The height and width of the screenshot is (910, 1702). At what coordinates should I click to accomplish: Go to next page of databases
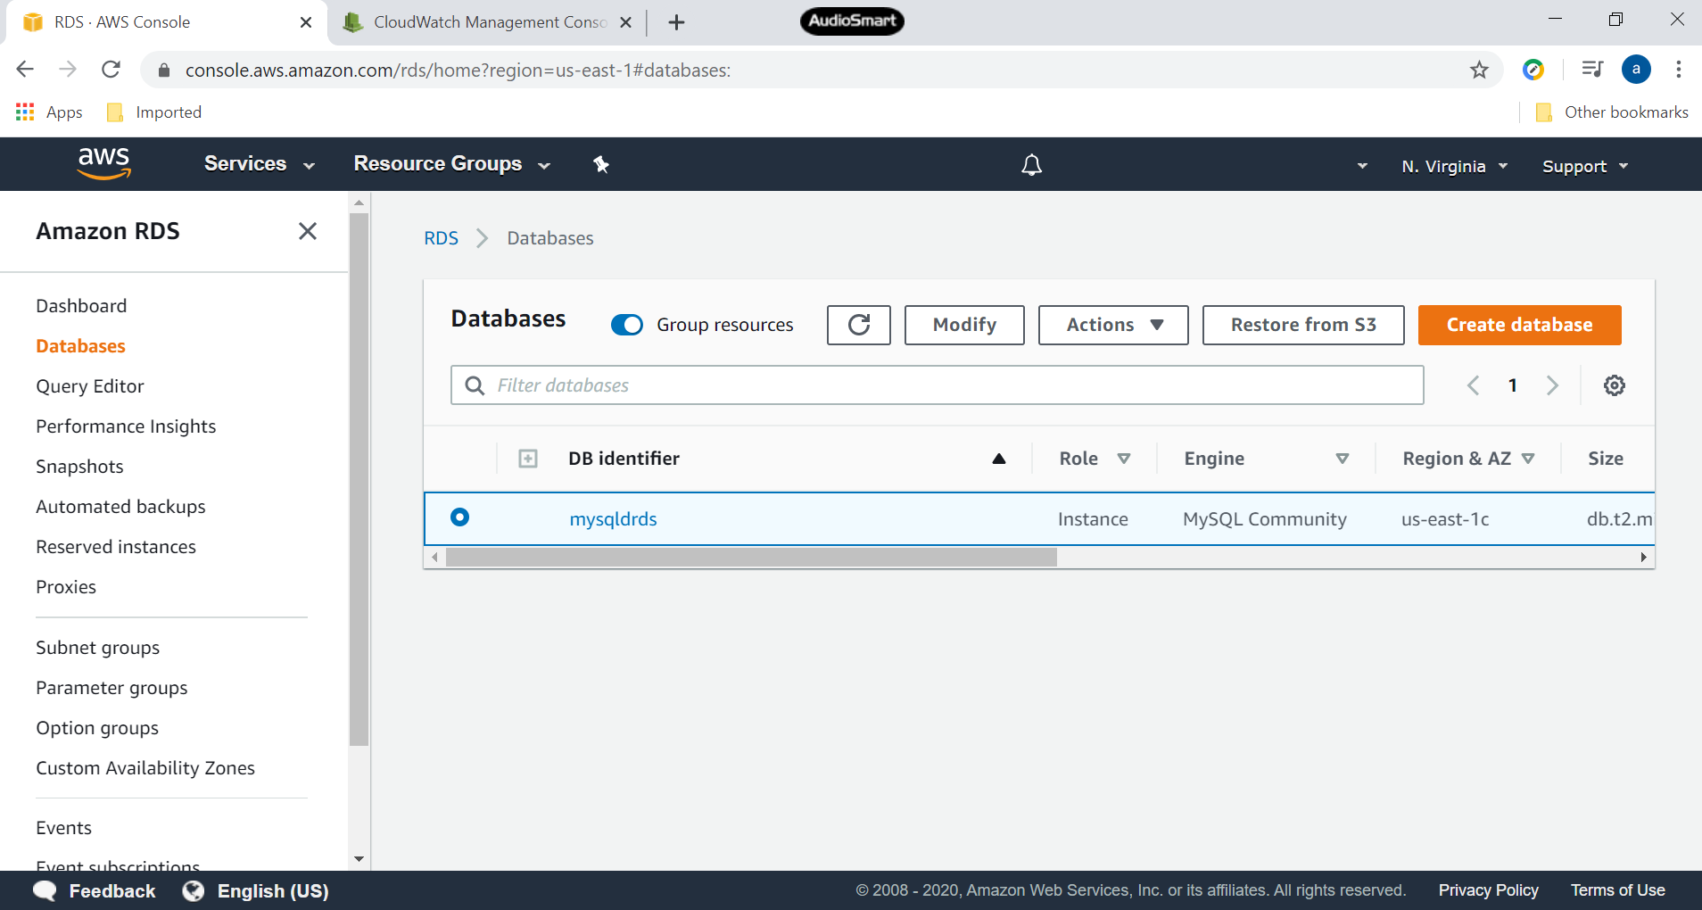[1552, 385]
